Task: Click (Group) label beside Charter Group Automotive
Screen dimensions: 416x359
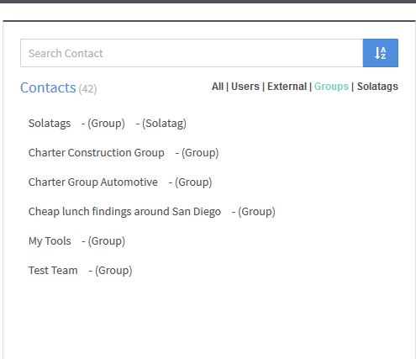Action: tap(190, 182)
